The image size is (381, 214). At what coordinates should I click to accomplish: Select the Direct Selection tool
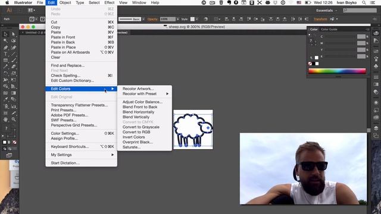click(x=13, y=34)
